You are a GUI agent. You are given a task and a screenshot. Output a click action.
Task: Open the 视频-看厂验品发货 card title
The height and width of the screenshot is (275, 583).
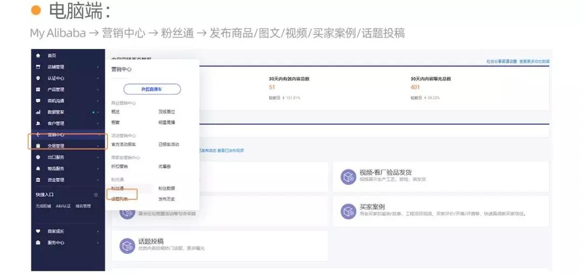pos(385,173)
